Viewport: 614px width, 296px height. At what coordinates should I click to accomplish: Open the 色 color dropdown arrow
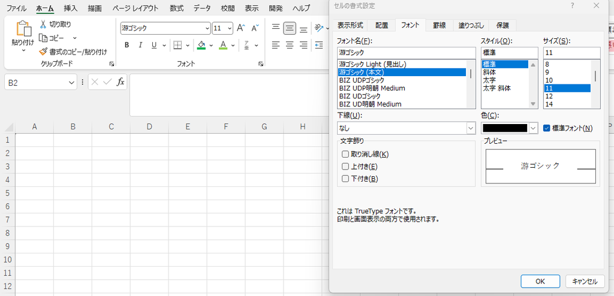point(533,128)
